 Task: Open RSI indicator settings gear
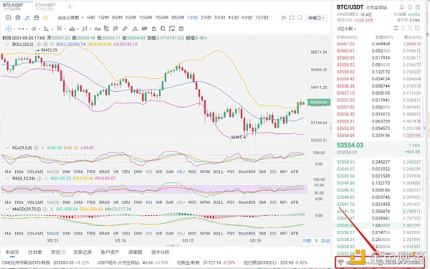coord(39,179)
